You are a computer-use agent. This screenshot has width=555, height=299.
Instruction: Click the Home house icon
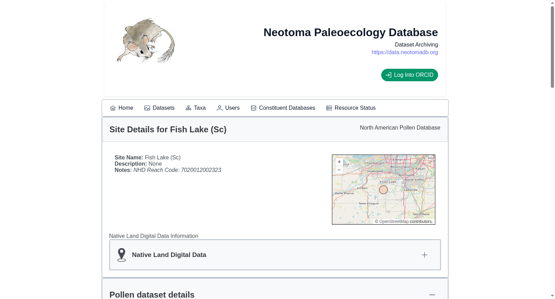(x=113, y=108)
